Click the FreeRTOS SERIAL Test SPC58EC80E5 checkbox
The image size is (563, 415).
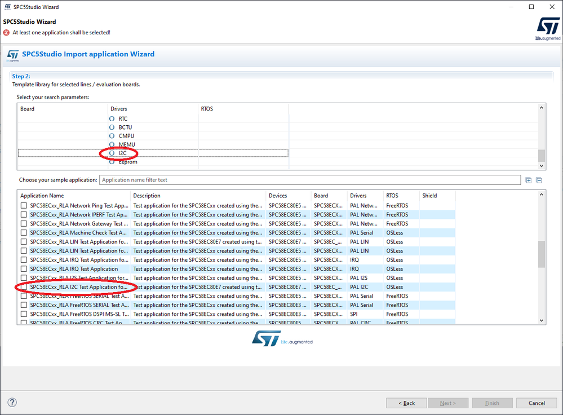[24, 296]
